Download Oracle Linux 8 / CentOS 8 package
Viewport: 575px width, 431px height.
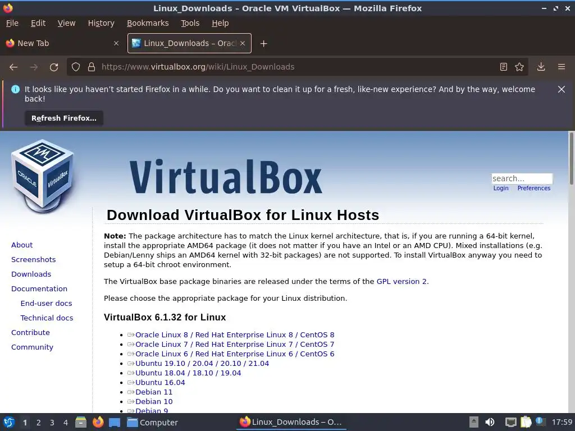click(x=235, y=334)
